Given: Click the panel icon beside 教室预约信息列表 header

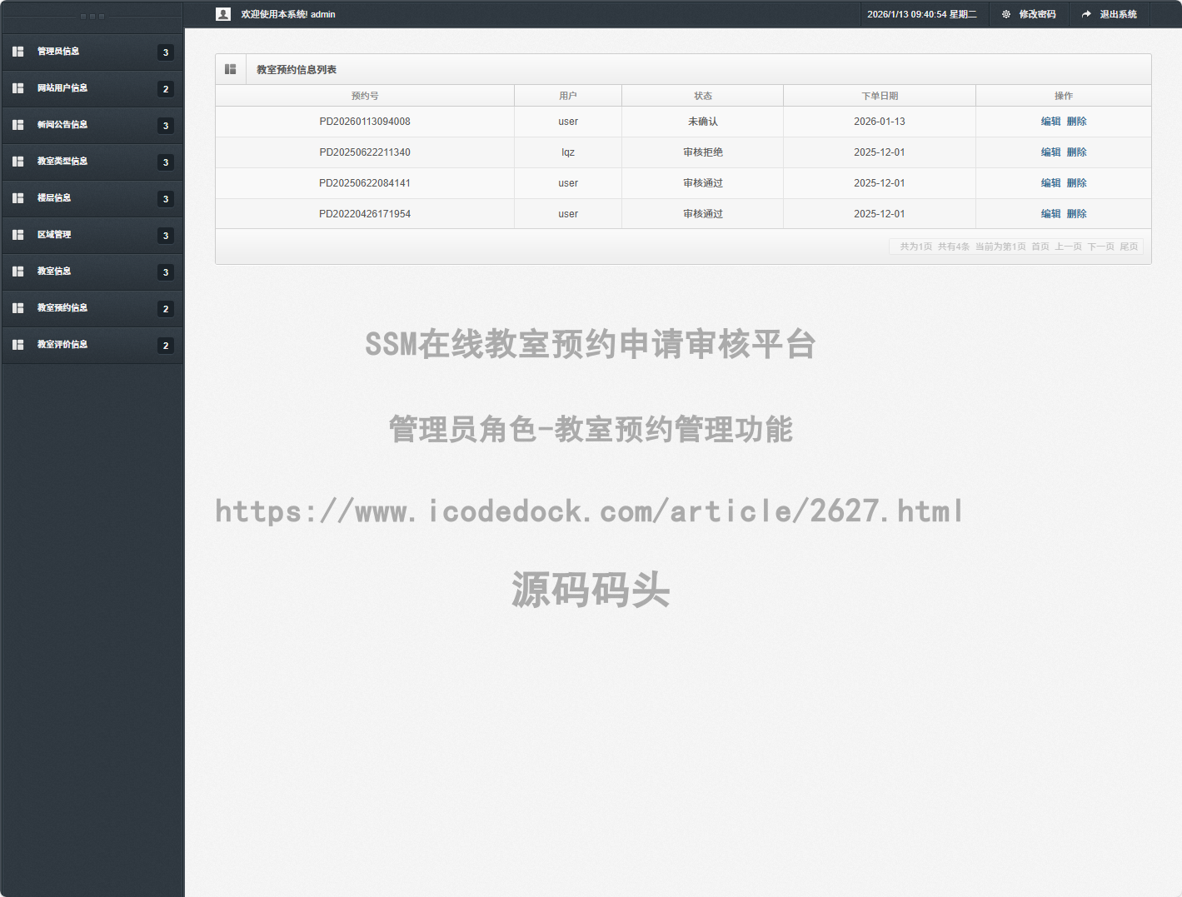Looking at the screenshot, I should point(231,69).
